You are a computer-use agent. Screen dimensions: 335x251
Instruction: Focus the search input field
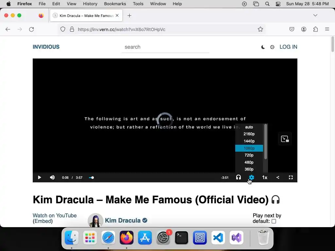point(165,47)
